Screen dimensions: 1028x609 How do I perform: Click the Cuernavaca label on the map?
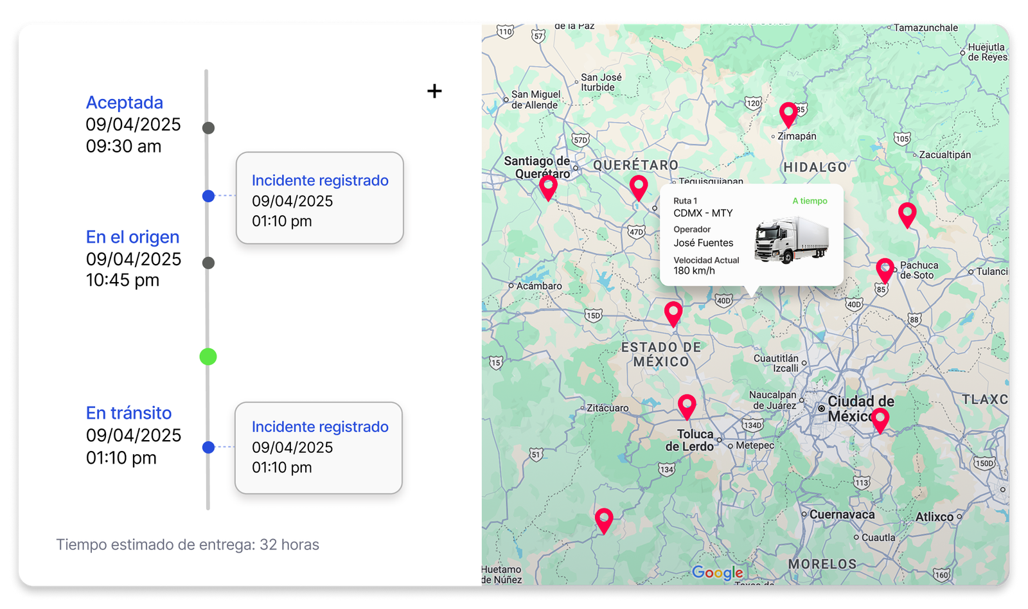click(x=842, y=515)
